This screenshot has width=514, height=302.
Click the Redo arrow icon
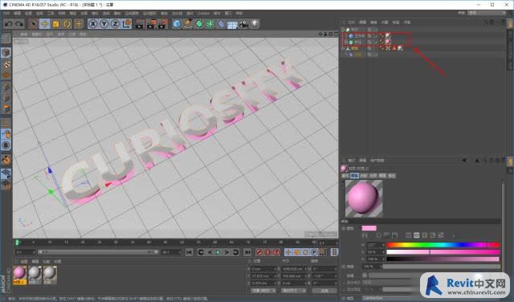coord(19,24)
